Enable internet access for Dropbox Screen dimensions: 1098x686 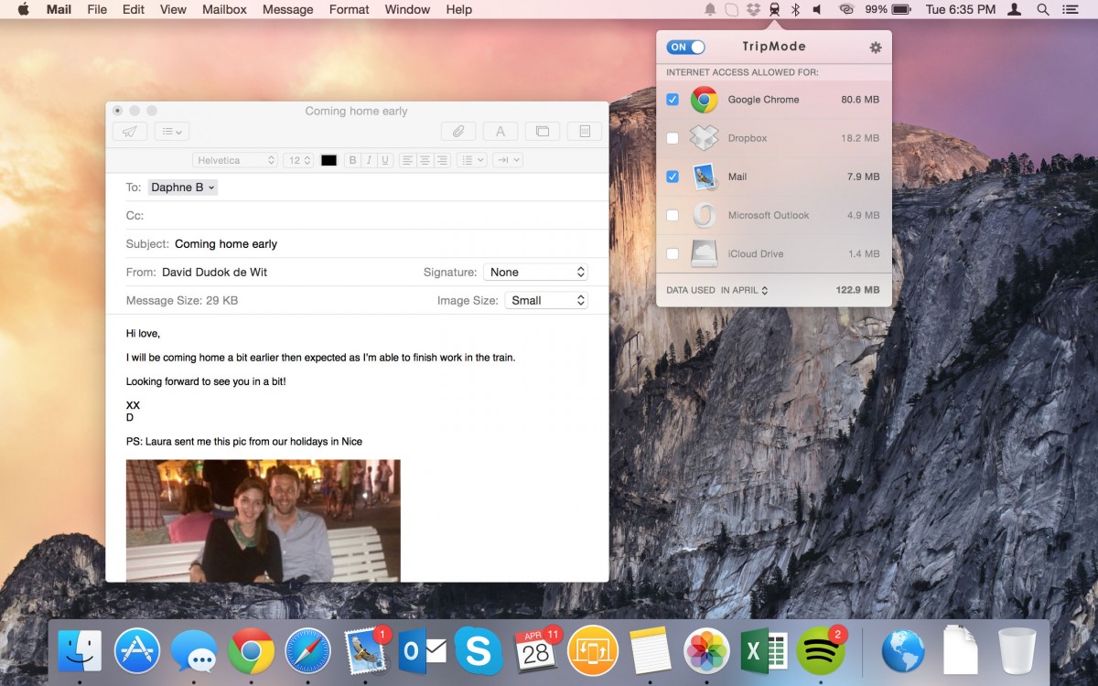click(x=673, y=138)
